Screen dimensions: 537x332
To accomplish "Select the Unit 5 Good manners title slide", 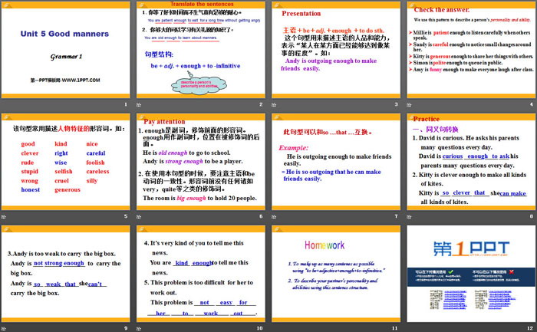I will tap(66, 50).
